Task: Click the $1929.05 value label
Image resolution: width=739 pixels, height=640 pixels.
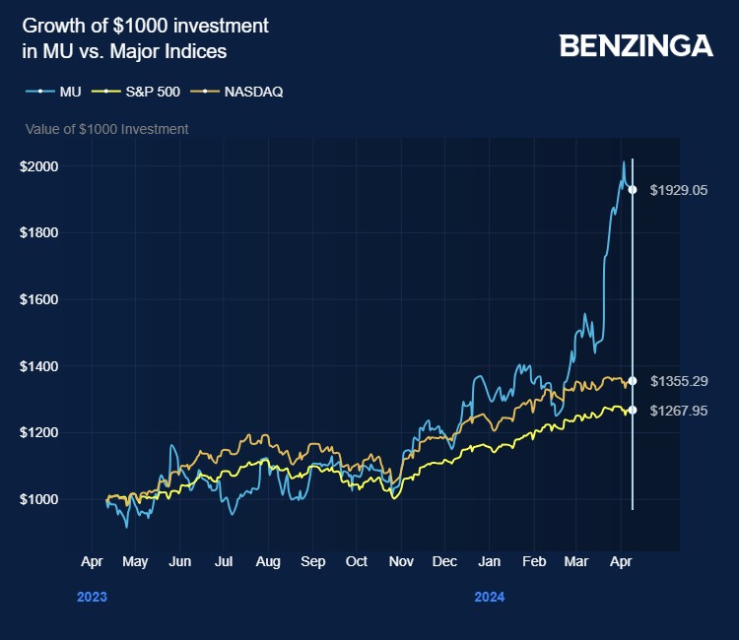Action: coord(679,190)
